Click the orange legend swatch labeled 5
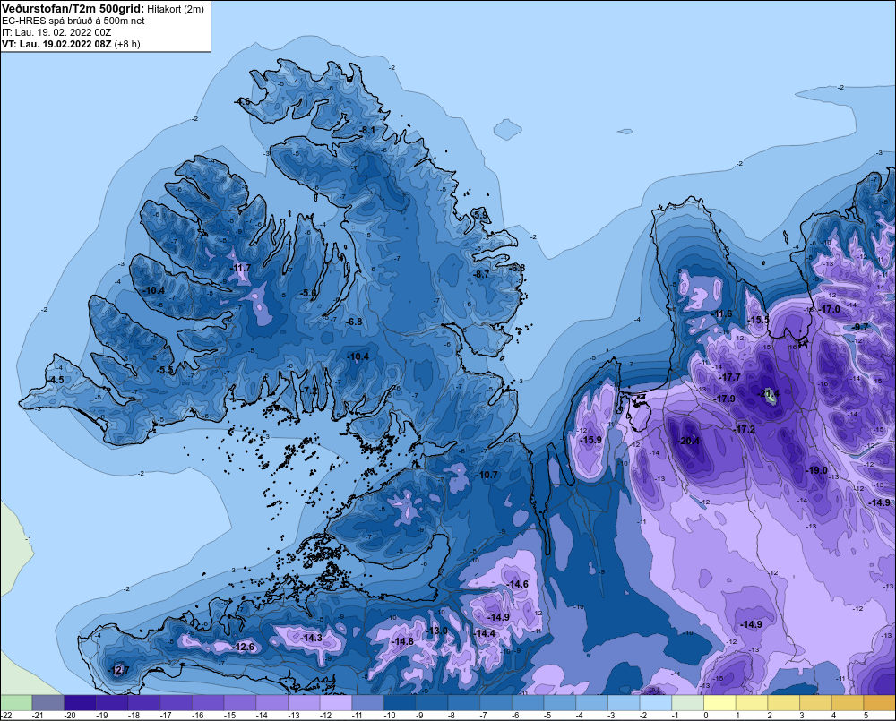 (880, 702)
